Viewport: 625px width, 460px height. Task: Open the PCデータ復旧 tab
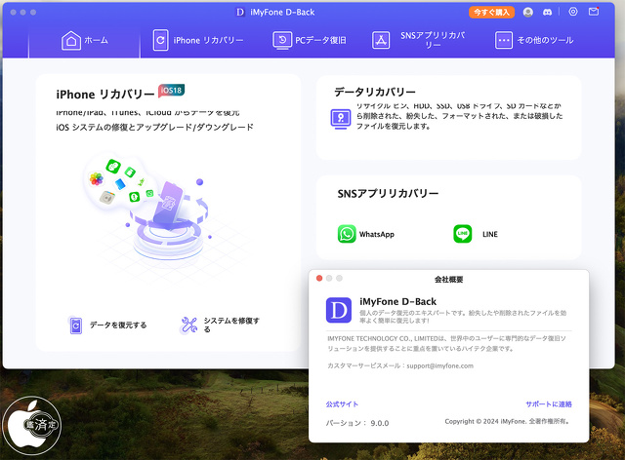click(310, 40)
